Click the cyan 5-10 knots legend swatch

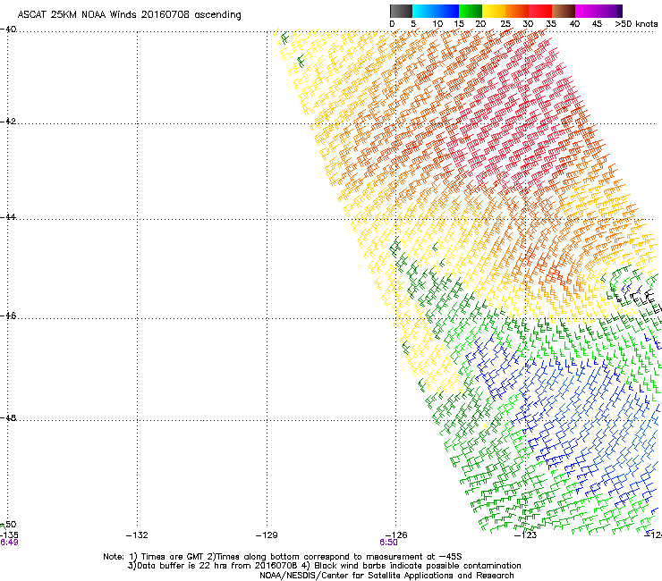pos(424,11)
